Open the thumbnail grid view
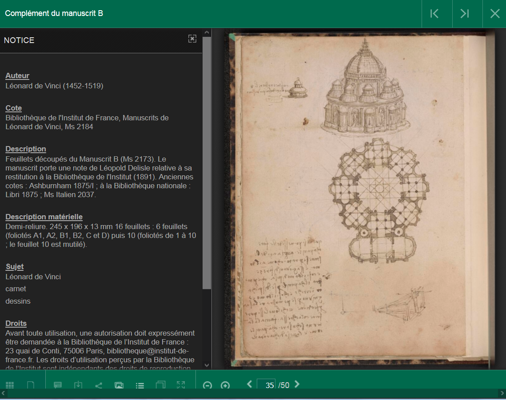 10,385
